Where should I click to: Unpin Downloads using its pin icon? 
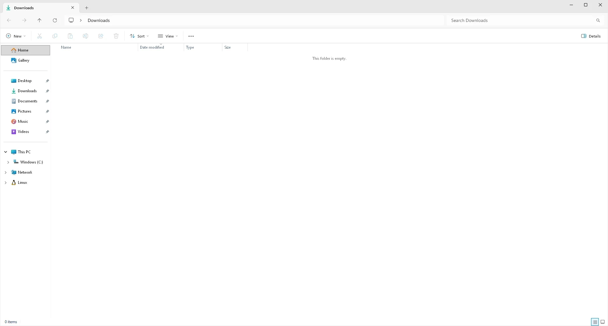(48, 91)
